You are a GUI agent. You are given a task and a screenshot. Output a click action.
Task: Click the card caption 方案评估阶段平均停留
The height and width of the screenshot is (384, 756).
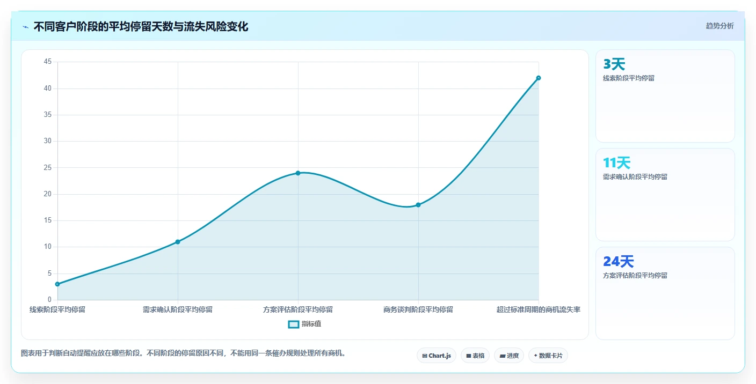click(635, 276)
